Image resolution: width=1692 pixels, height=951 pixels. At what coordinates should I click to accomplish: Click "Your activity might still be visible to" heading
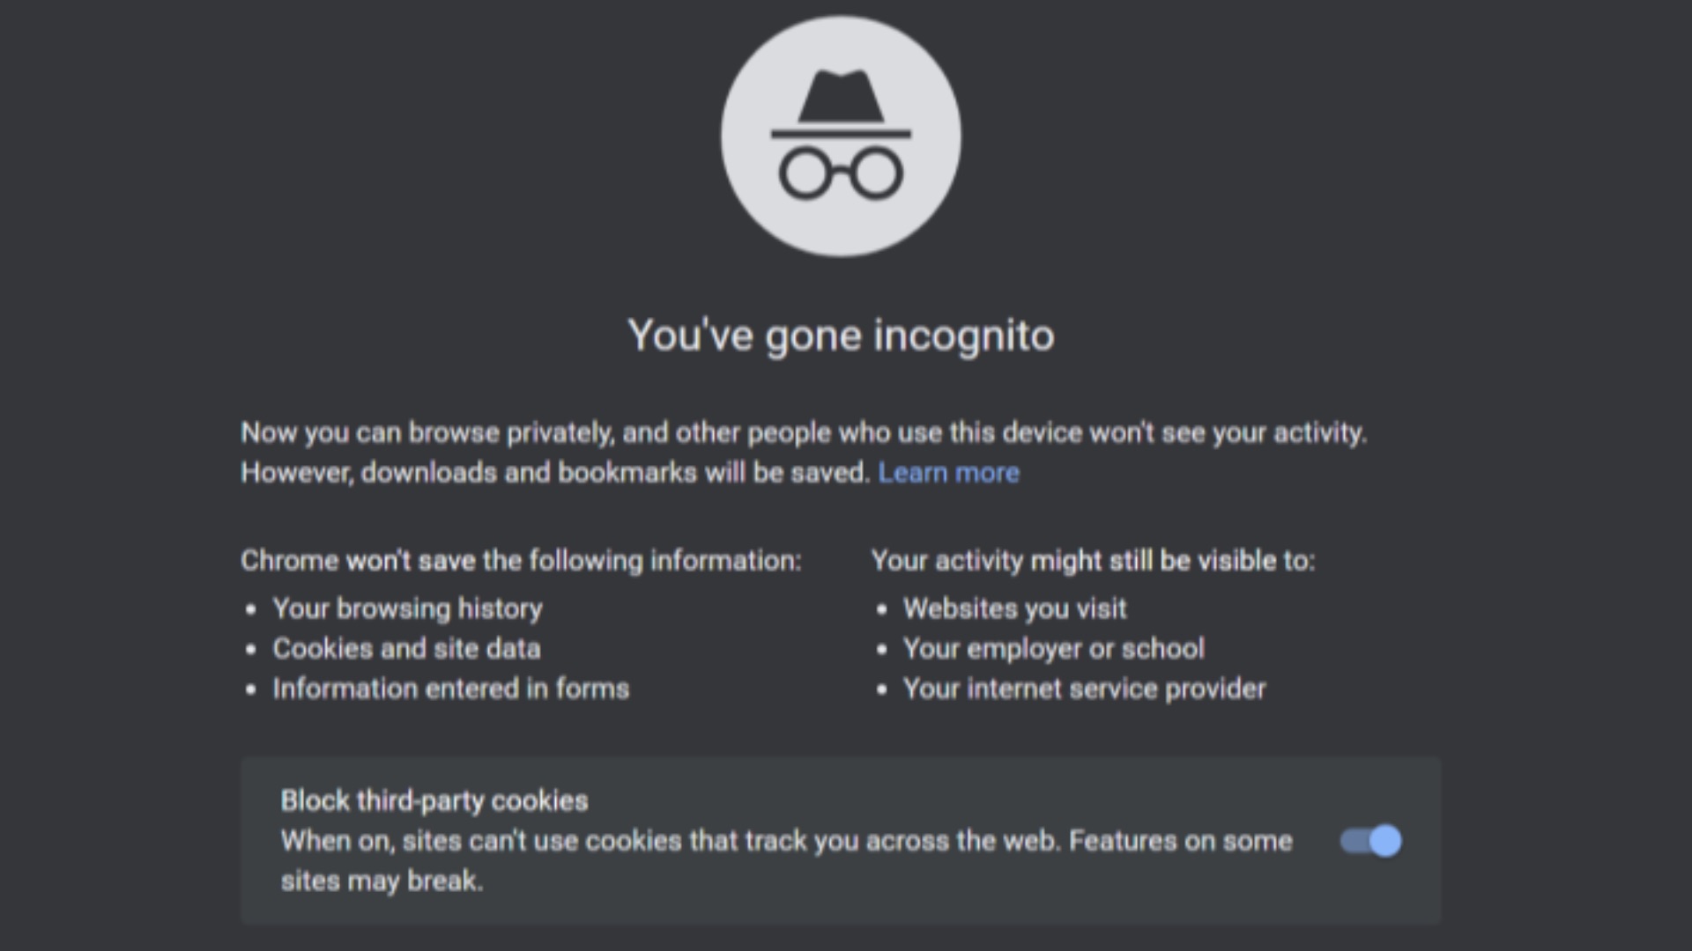pos(1093,561)
